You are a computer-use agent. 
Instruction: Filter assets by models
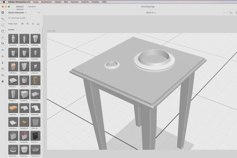click(23, 24)
